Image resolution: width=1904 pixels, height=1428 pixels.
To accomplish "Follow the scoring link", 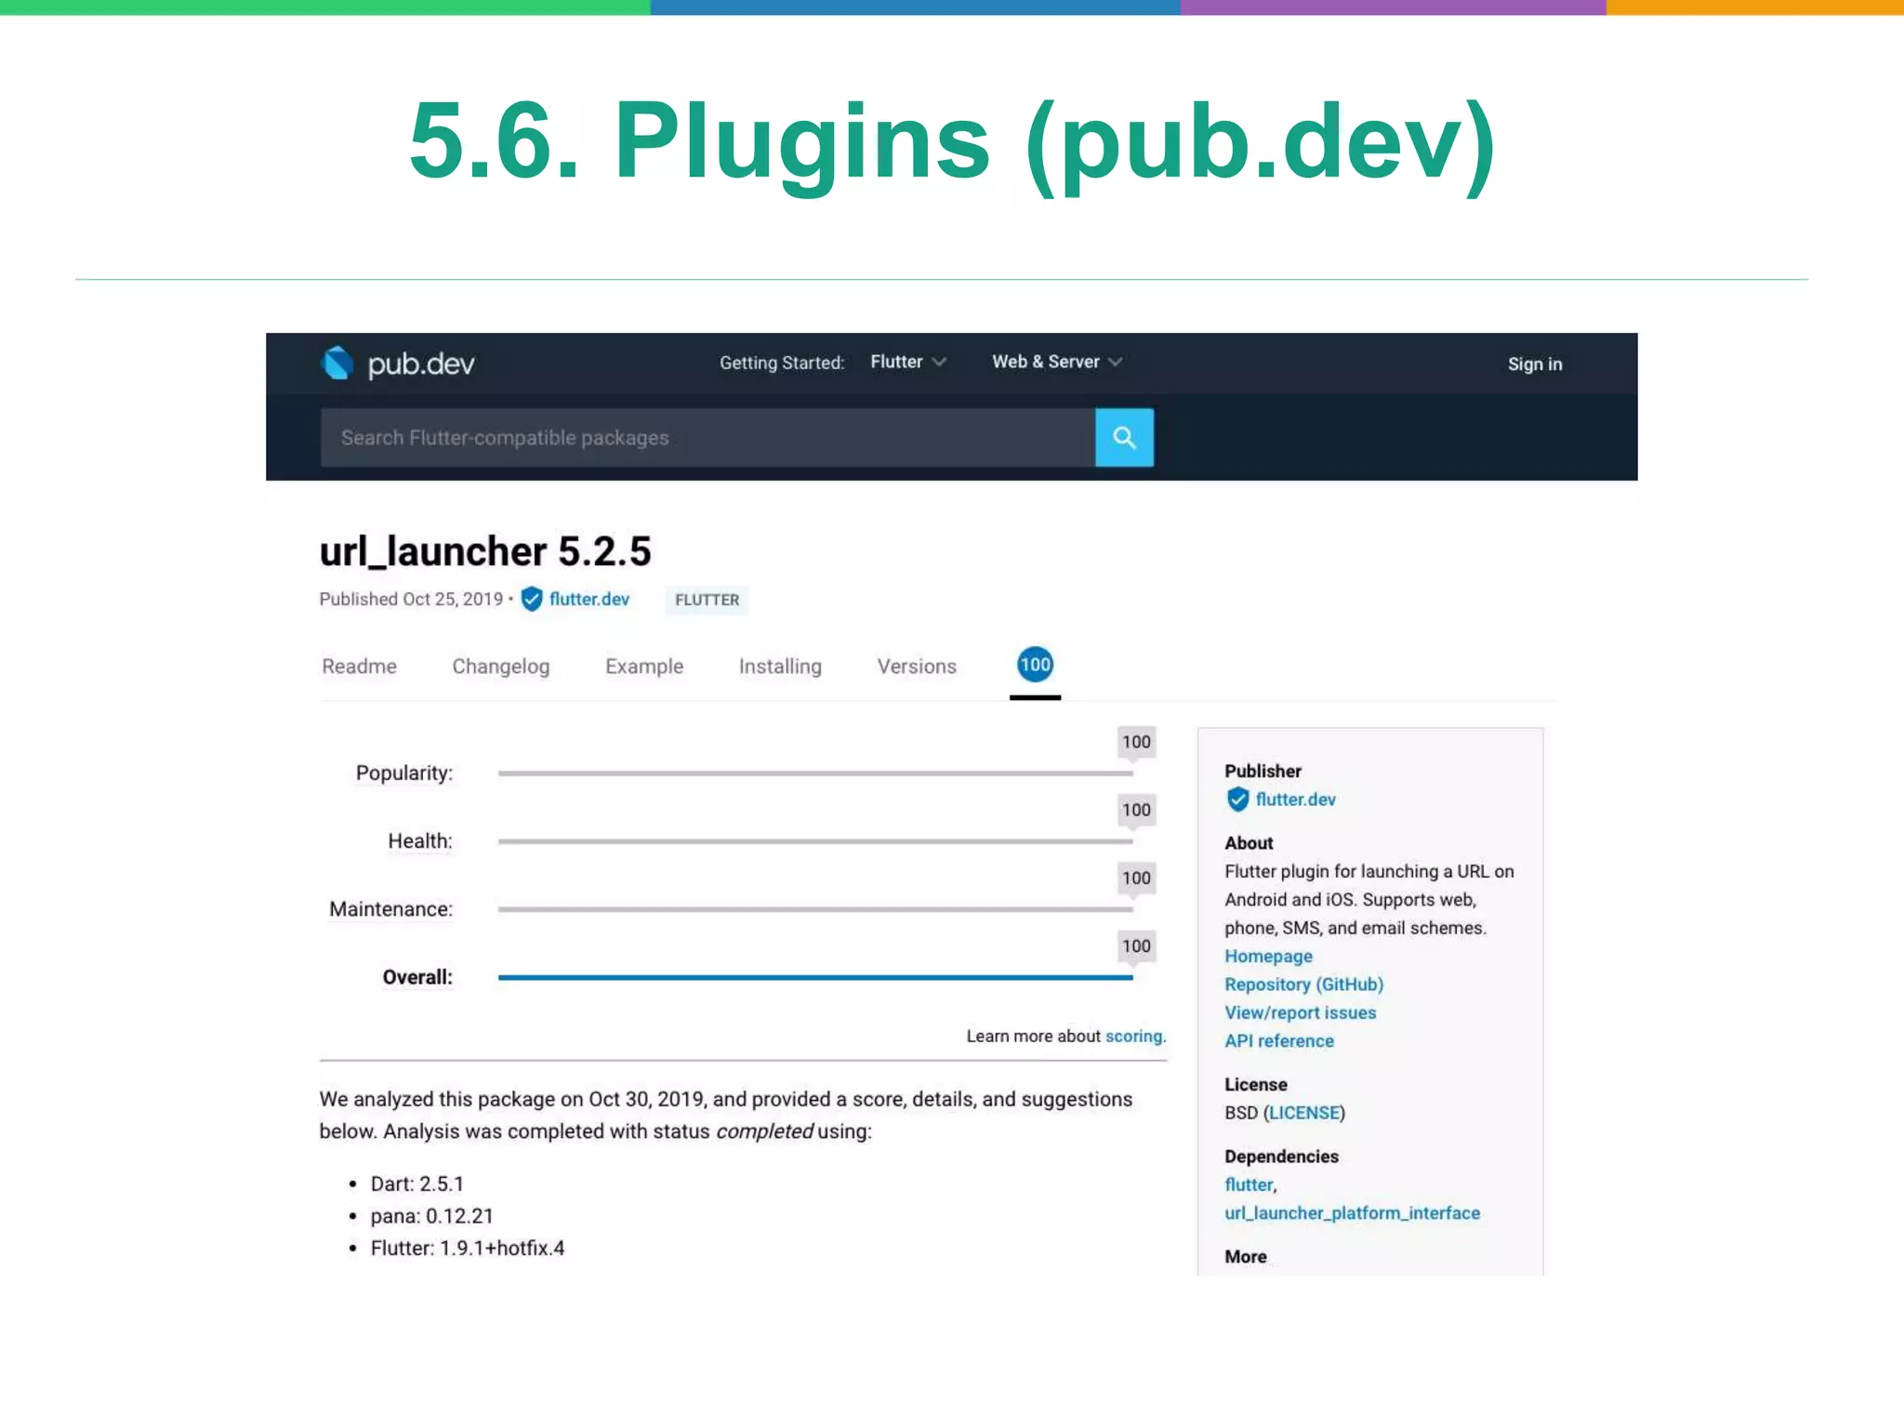I will 1132,1036.
